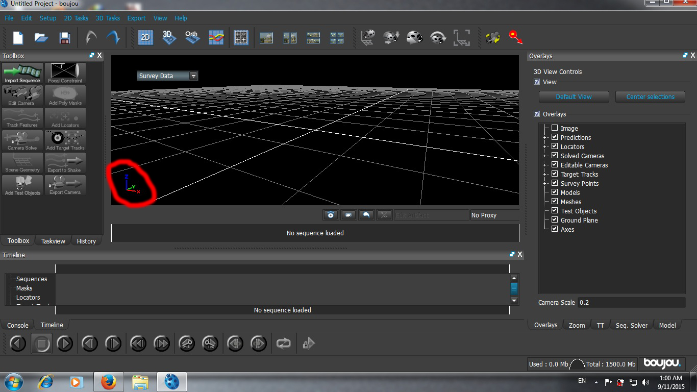
Task: Select the Add Target Tracks tool
Action: pyautogui.click(x=65, y=140)
